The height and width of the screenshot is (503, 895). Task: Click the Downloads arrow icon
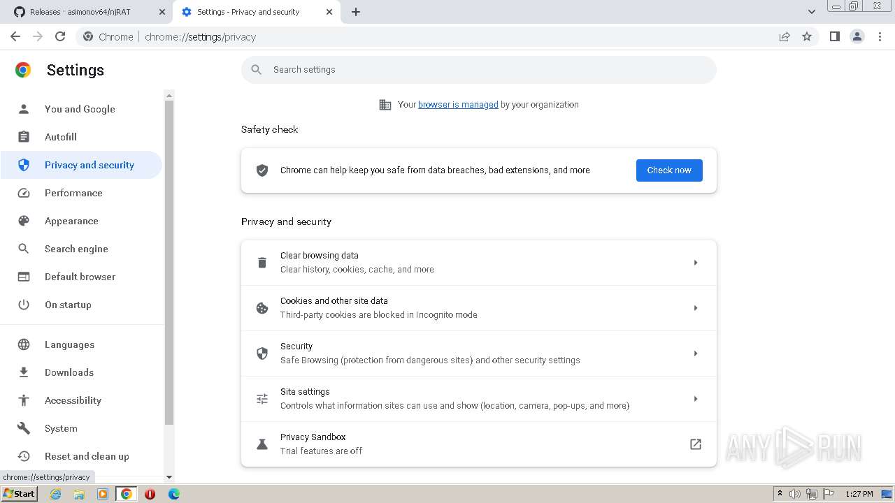click(24, 372)
